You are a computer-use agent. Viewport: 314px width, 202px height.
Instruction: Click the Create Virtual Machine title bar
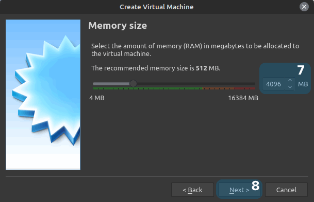coord(157,7)
